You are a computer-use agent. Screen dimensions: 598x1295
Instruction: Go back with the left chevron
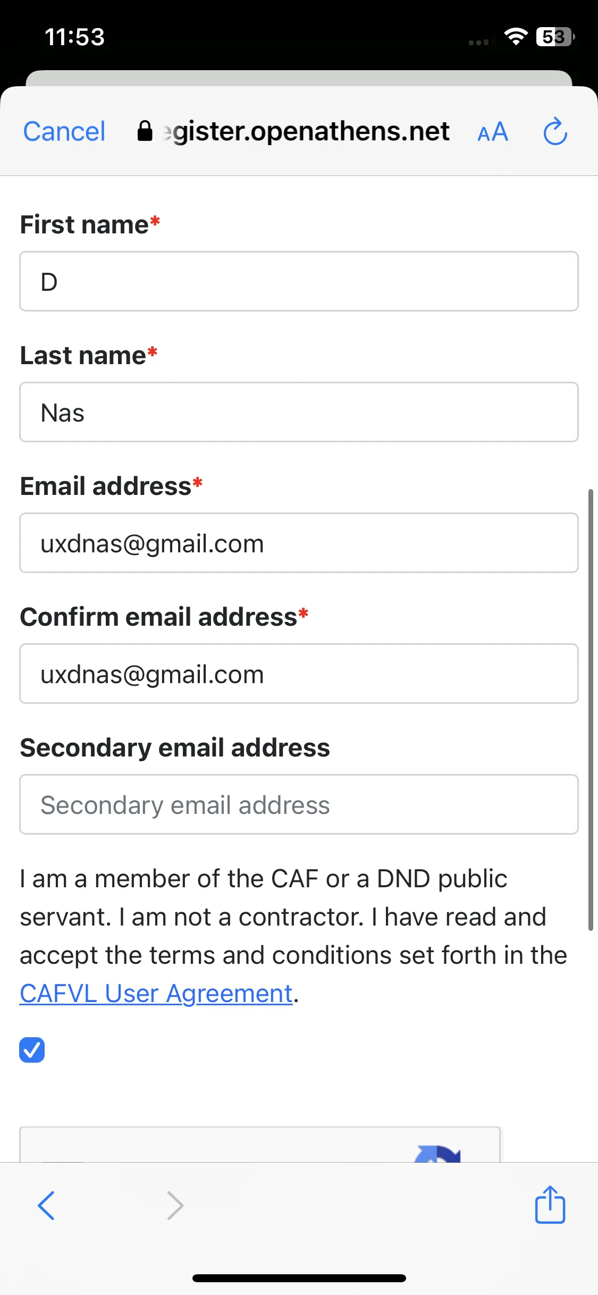pos(46,1205)
